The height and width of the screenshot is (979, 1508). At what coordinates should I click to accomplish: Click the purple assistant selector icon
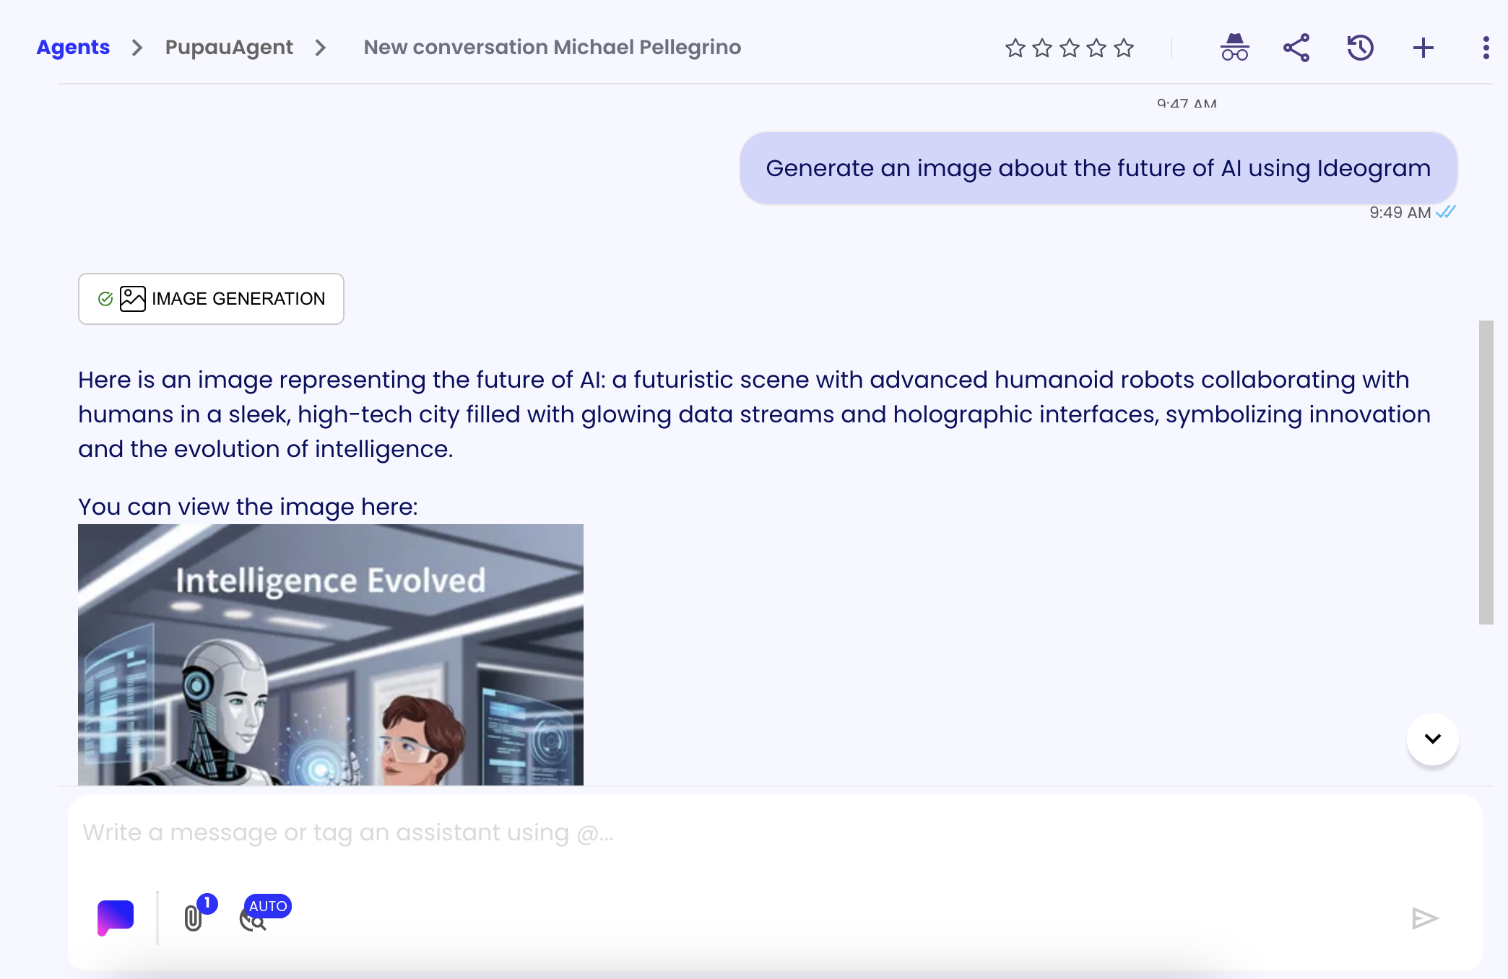[x=116, y=918]
